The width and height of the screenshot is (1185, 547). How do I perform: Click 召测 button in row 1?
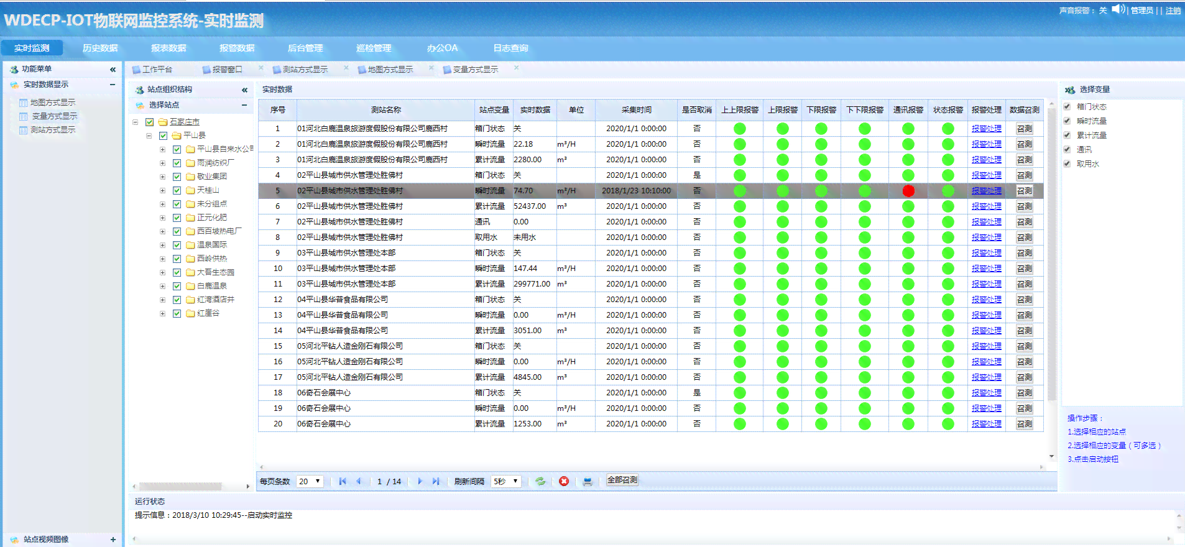pos(1024,129)
